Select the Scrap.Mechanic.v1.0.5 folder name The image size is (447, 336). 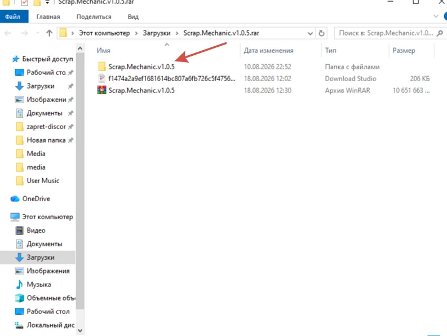141,67
